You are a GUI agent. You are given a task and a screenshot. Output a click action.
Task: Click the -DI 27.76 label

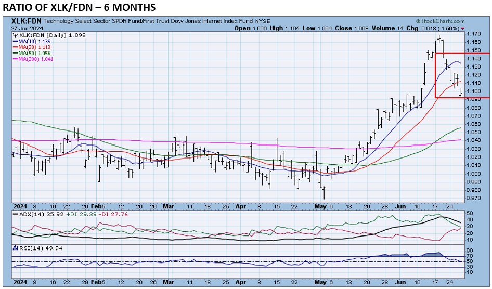point(113,215)
